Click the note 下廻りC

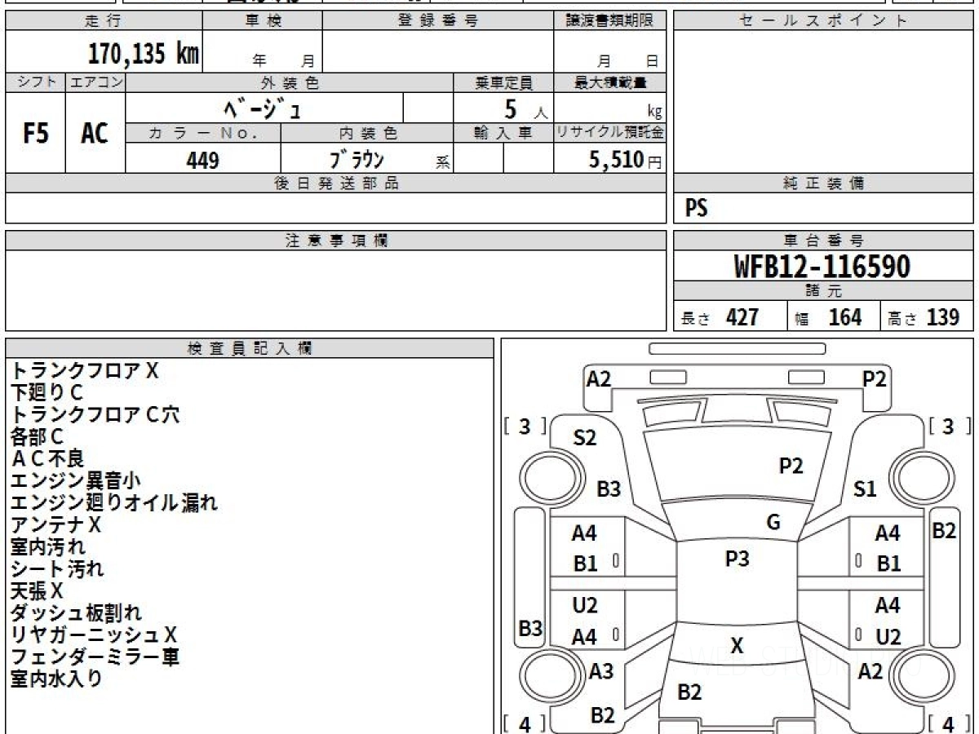[47, 393]
